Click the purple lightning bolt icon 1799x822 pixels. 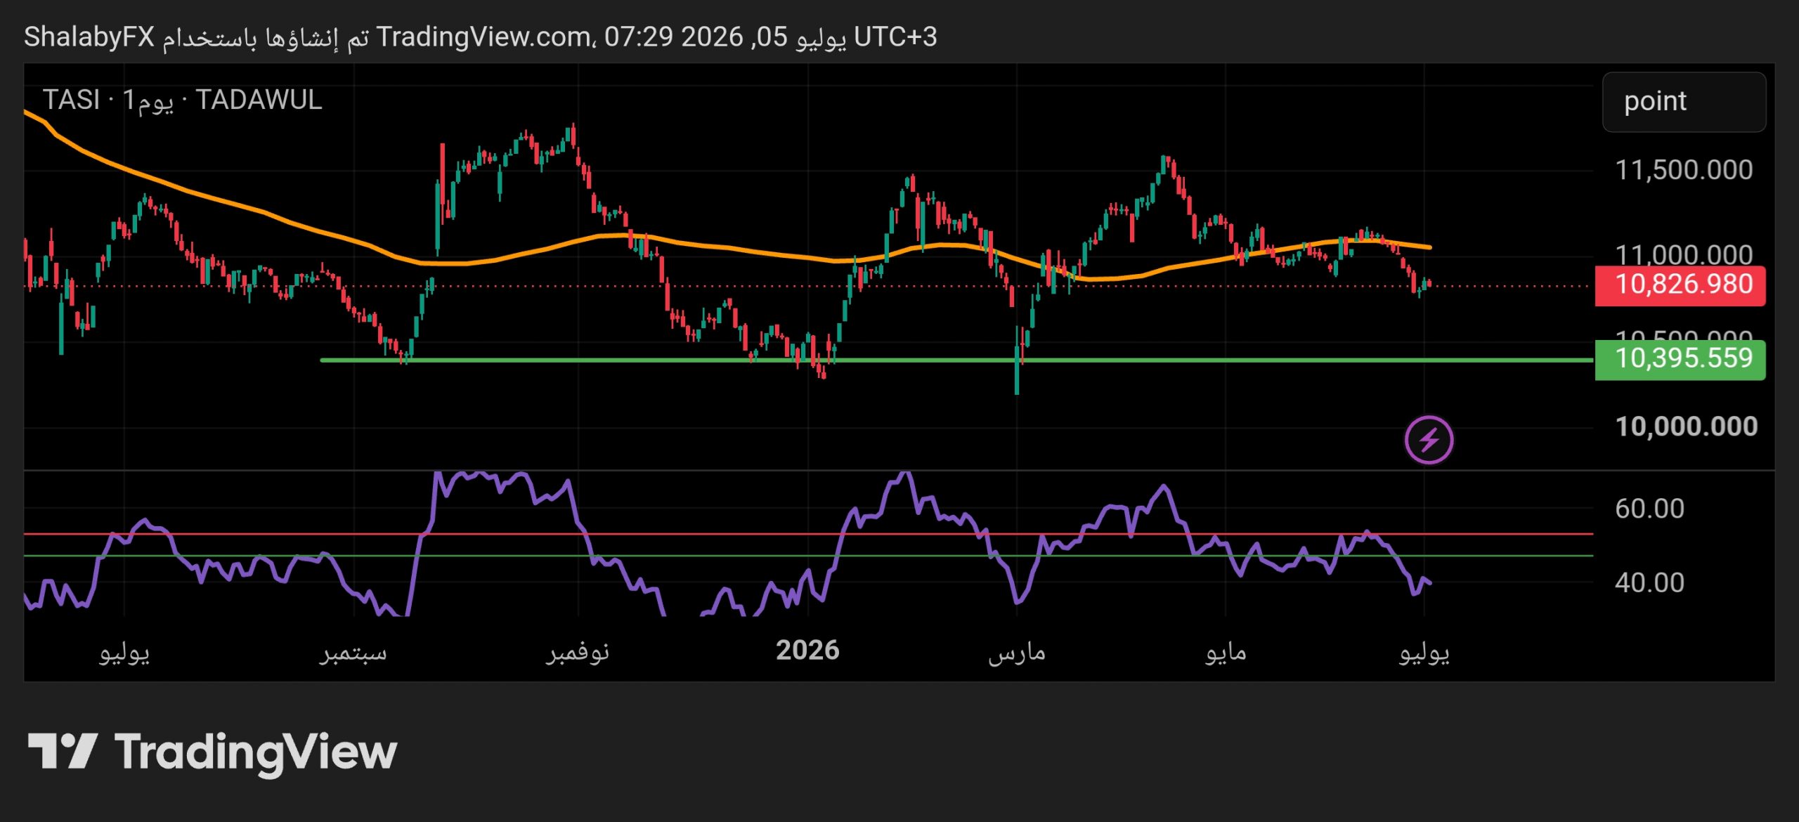1429,441
